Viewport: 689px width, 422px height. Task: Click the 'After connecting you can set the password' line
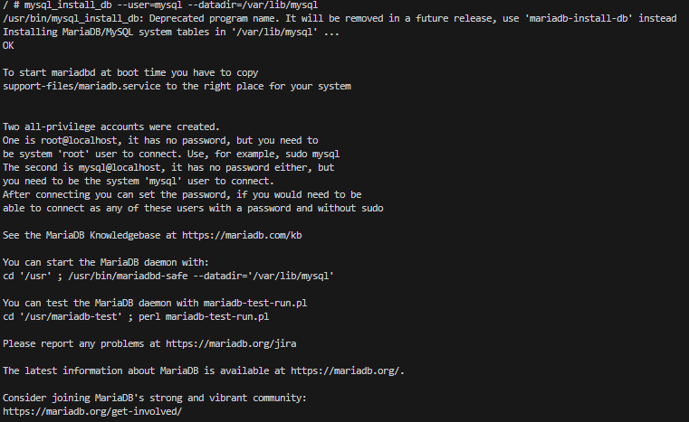pyautogui.click(x=182, y=195)
